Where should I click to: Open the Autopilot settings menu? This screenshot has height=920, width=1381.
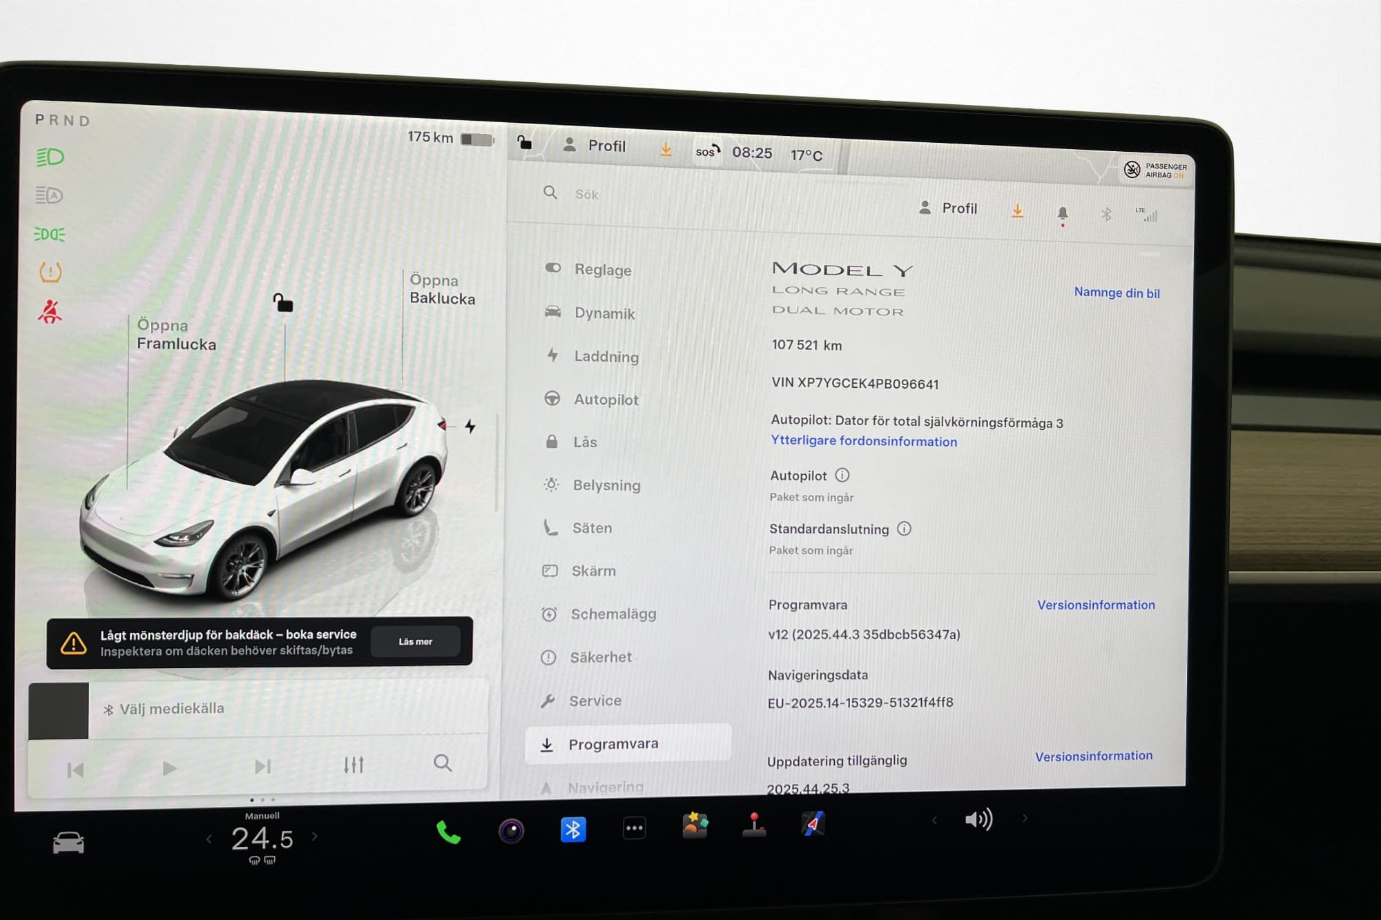click(606, 400)
